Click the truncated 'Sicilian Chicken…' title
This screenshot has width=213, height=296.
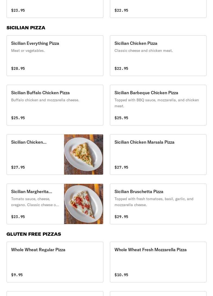click(29, 142)
